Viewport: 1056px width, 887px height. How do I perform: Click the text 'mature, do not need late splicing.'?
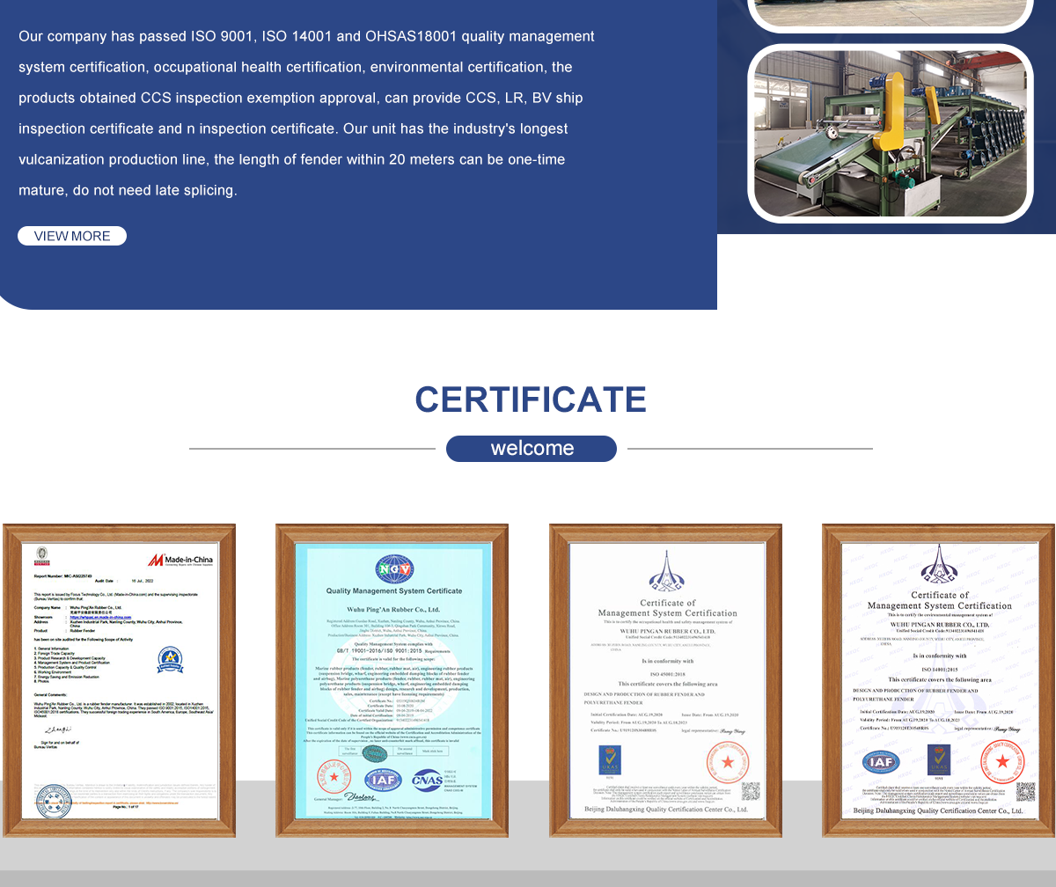click(128, 190)
